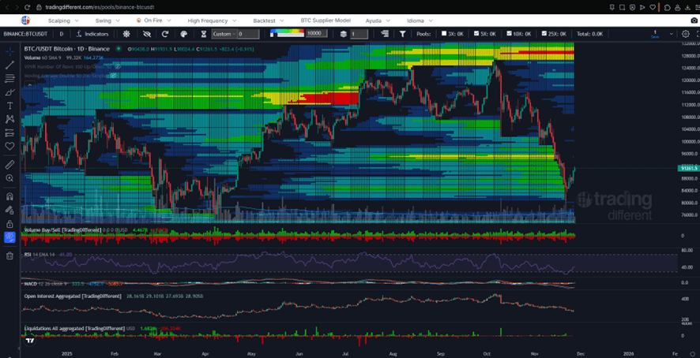Click the refresh heatmap arrow icon
This screenshot has width=700, height=358.
pyautogui.click(x=165, y=34)
